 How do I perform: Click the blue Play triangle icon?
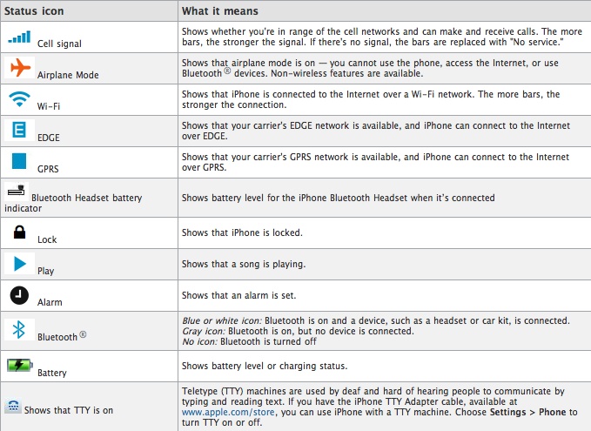(x=18, y=264)
